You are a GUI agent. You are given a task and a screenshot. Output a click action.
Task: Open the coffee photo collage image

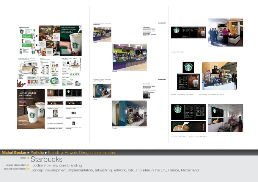pos(49,40)
